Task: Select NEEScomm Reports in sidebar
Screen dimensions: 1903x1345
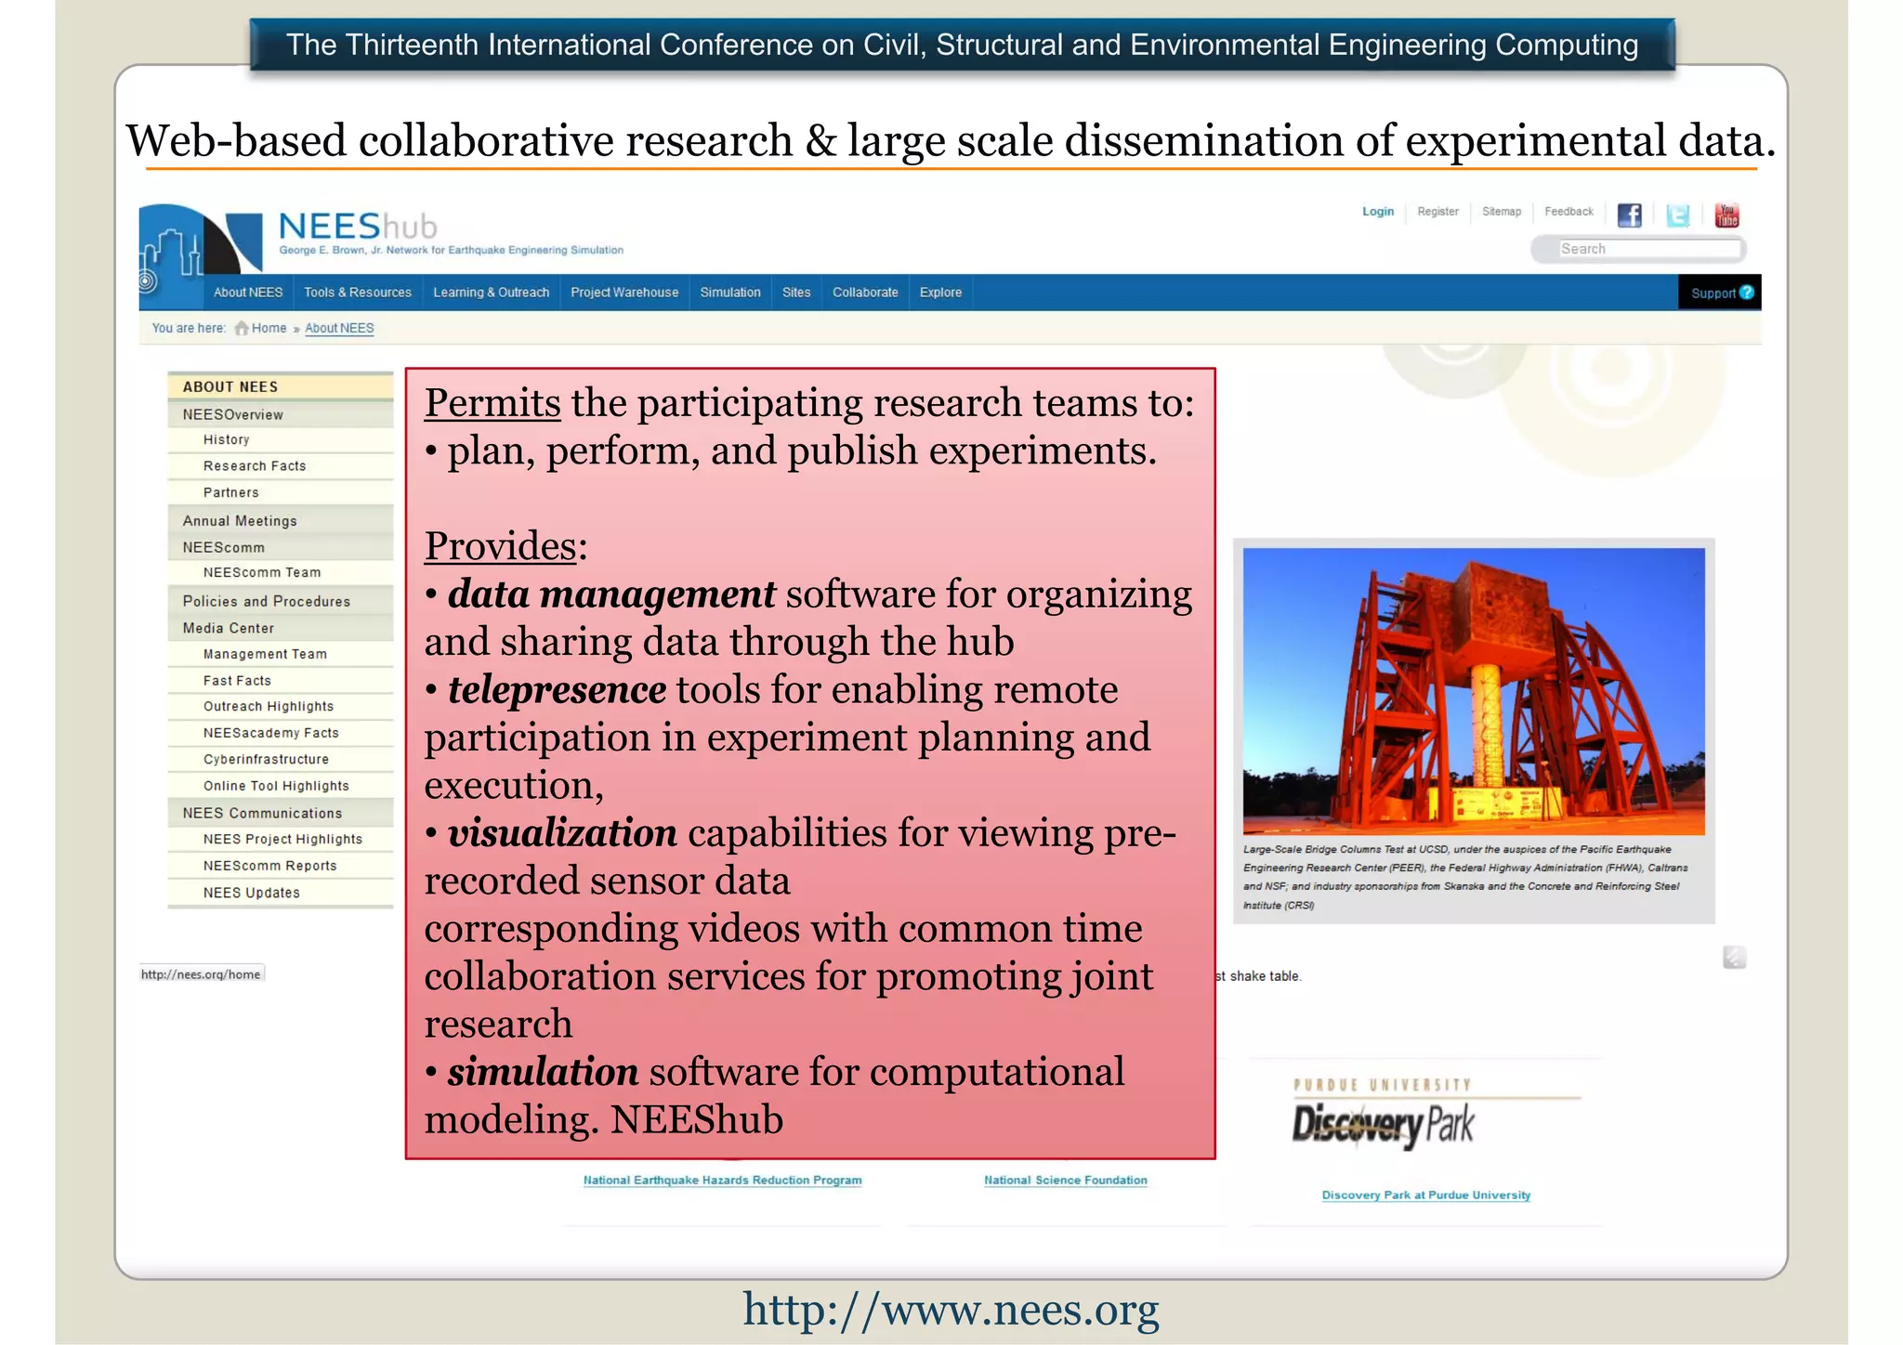Action: (x=281, y=865)
